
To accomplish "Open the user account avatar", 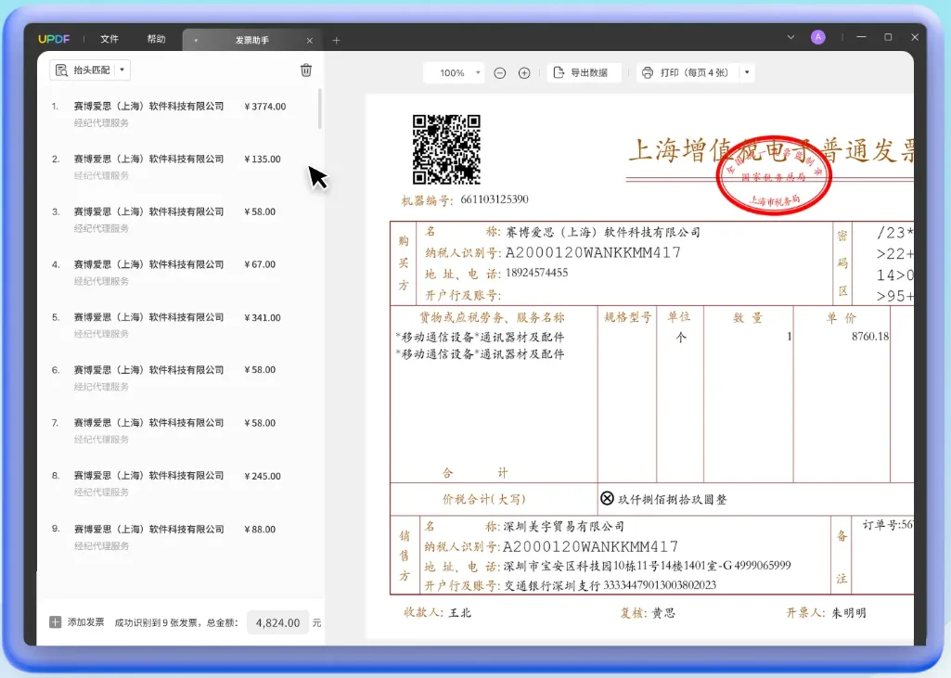I will (x=818, y=37).
